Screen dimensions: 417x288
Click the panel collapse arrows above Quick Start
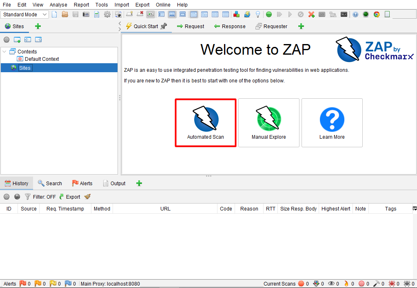click(120, 26)
